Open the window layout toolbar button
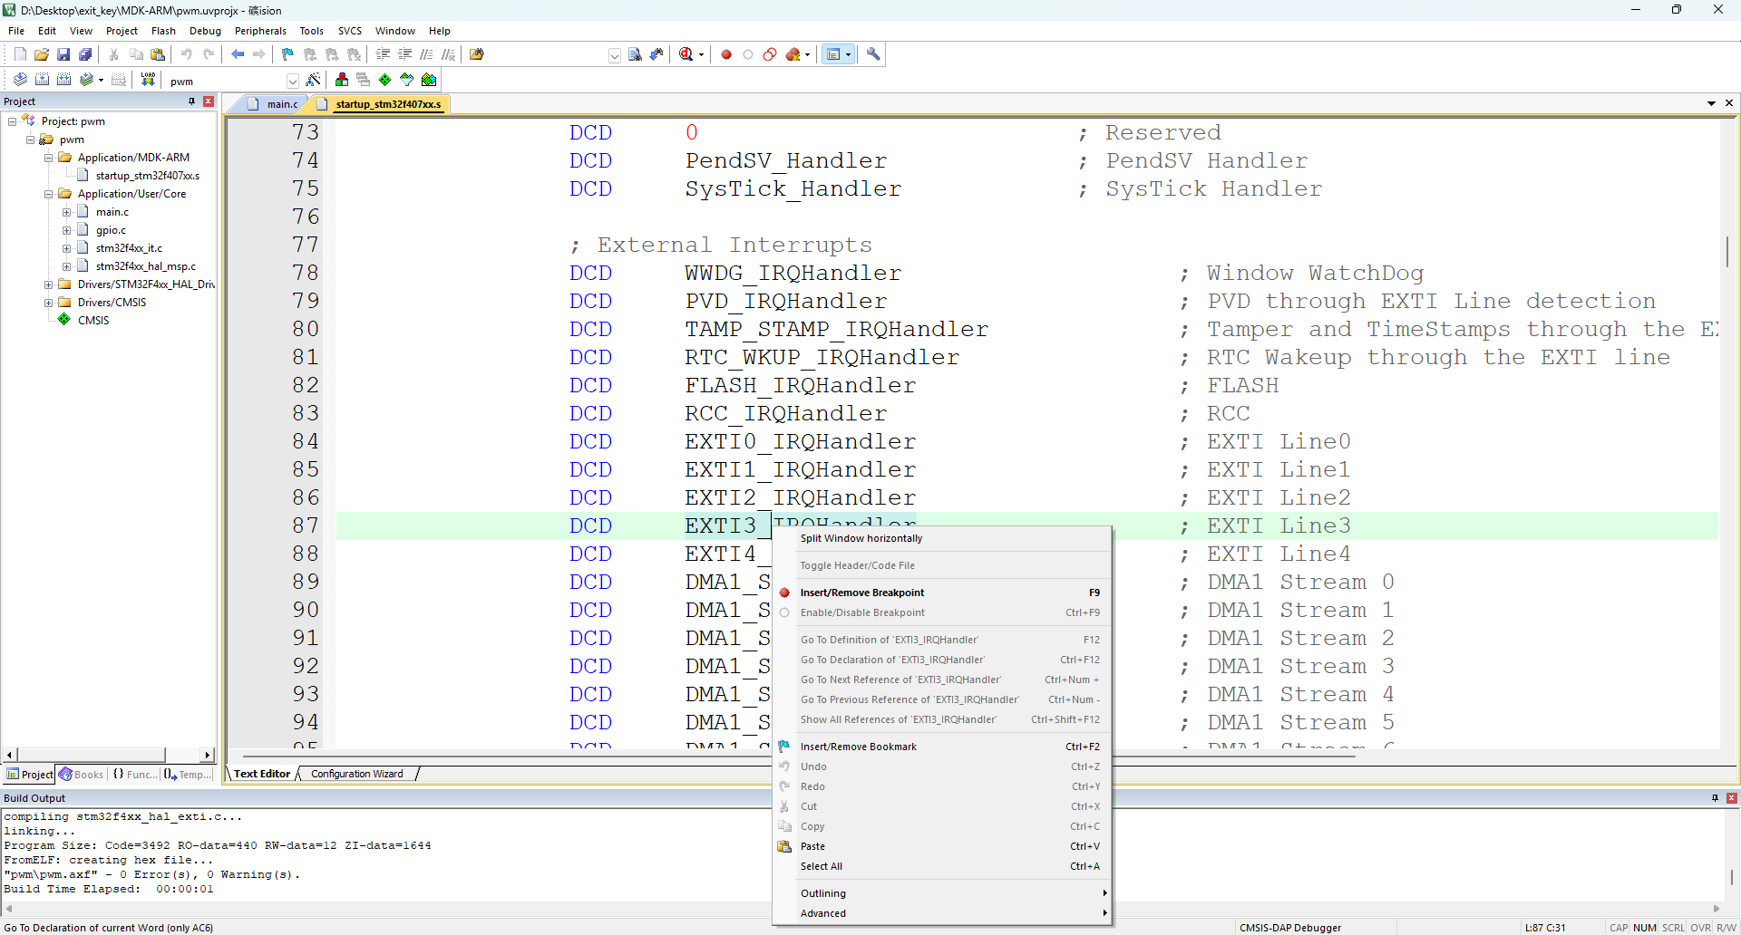Screen dimensions: 1741x935 pyautogui.click(x=833, y=54)
